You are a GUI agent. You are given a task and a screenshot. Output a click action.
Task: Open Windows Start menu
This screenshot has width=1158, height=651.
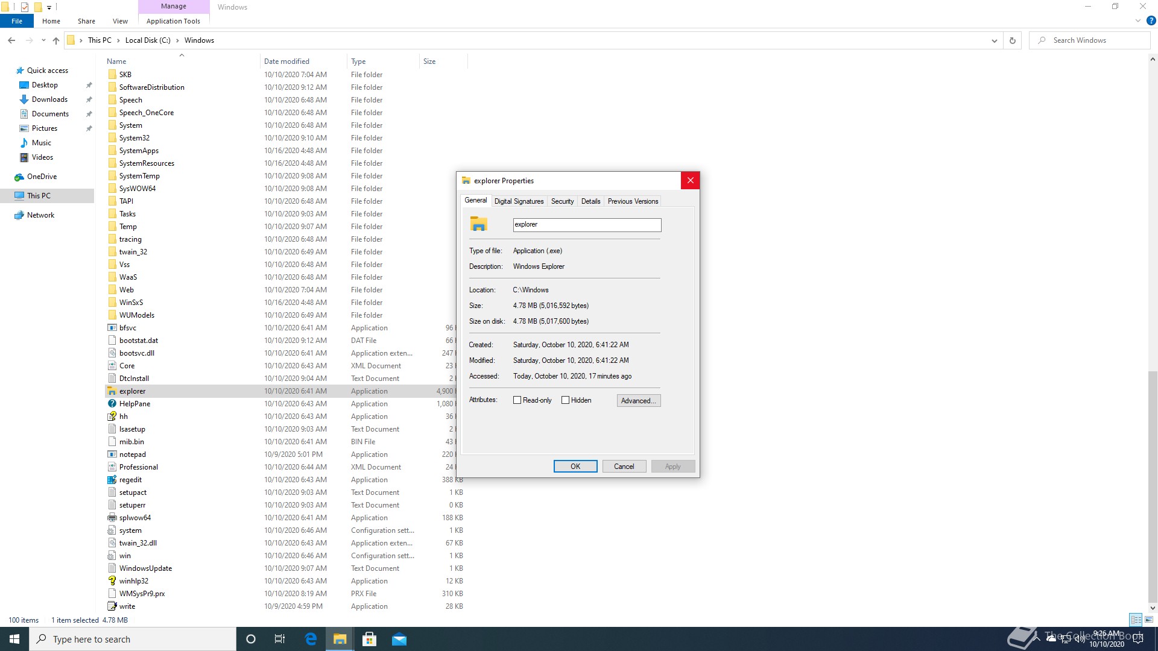pyautogui.click(x=14, y=639)
